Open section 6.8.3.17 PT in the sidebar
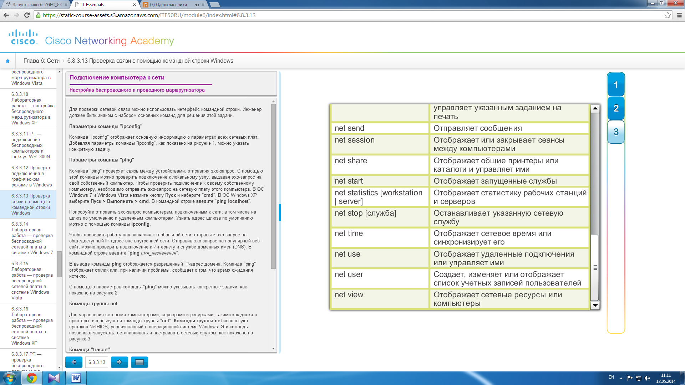This screenshot has width=685, height=385. pyautogui.click(x=27, y=360)
